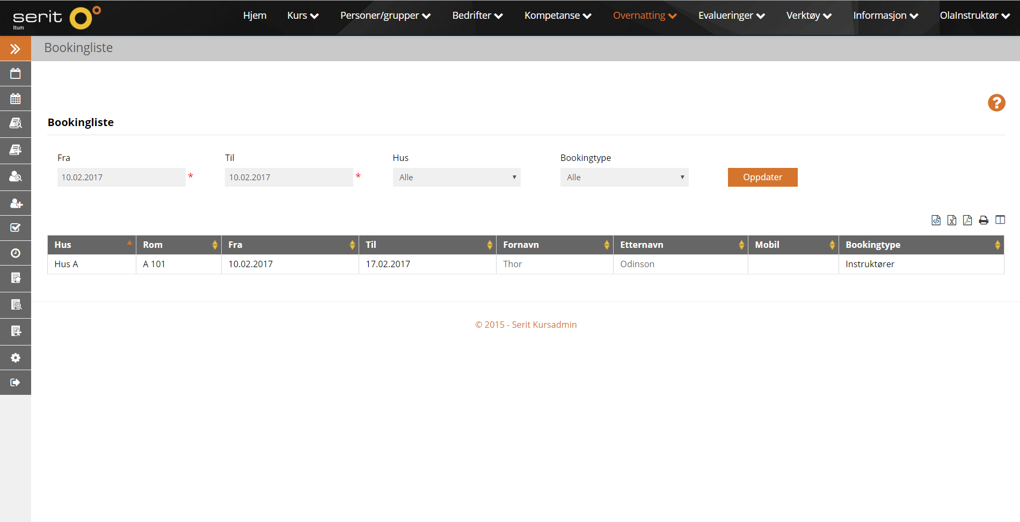Expand the sidebar with the double-arrow icon
1020x522 pixels.
[x=16, y=49]
